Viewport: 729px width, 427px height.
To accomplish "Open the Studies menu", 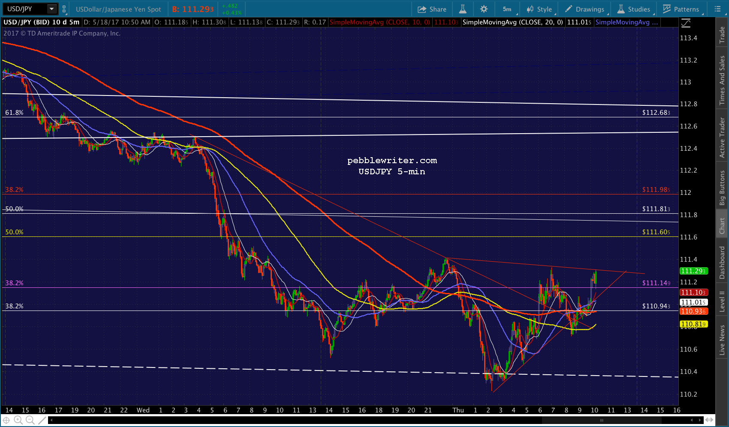I will [x=634, y=9].
